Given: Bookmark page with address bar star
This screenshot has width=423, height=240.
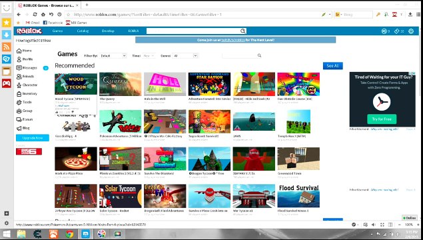Looking at the screenshot, I should (x=69, y=15).
